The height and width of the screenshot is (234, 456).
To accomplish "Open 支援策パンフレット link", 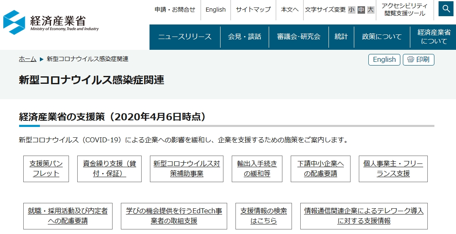I will [46, 168].
